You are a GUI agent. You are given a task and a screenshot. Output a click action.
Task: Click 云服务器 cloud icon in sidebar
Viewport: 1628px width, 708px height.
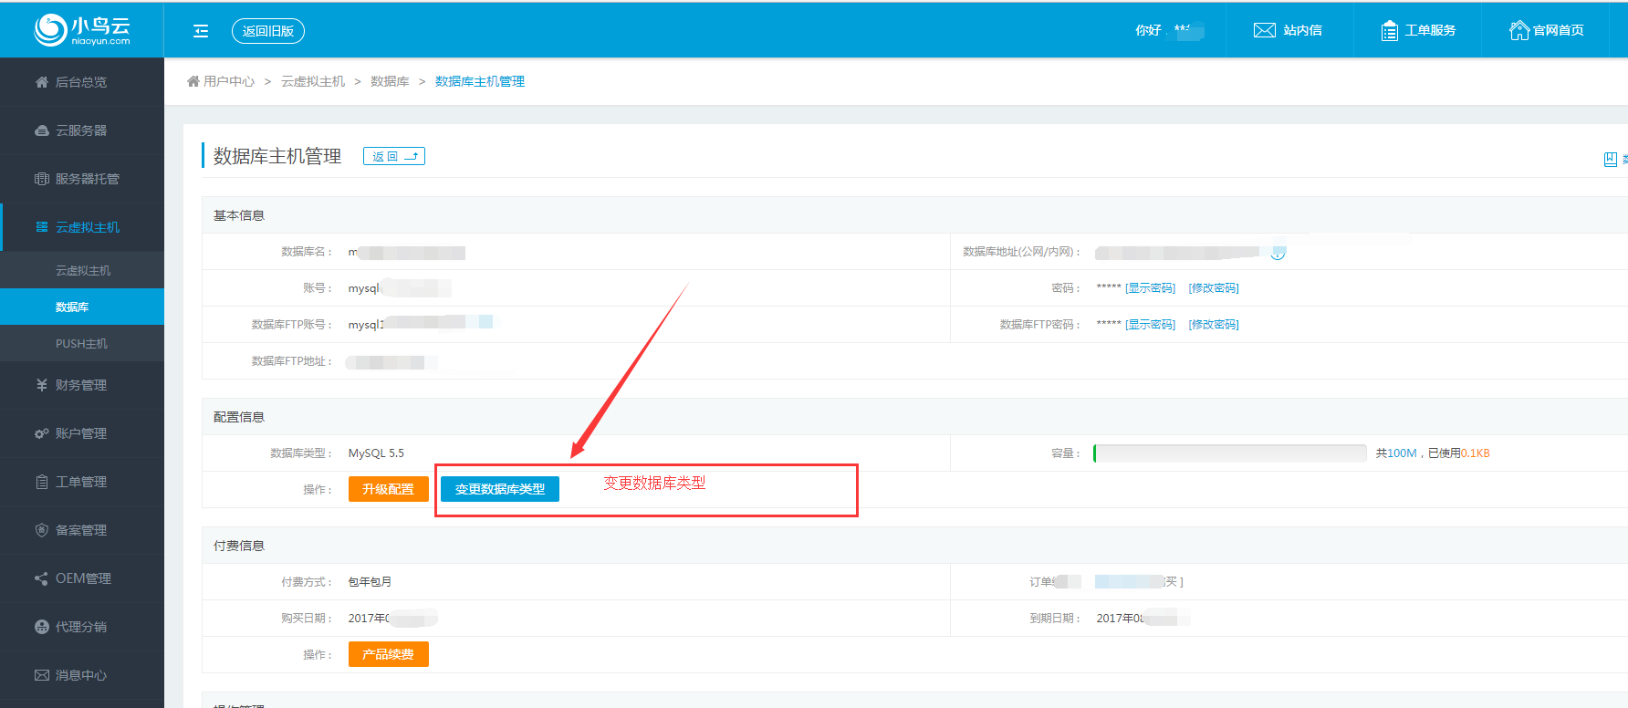(x=42, y=130)
